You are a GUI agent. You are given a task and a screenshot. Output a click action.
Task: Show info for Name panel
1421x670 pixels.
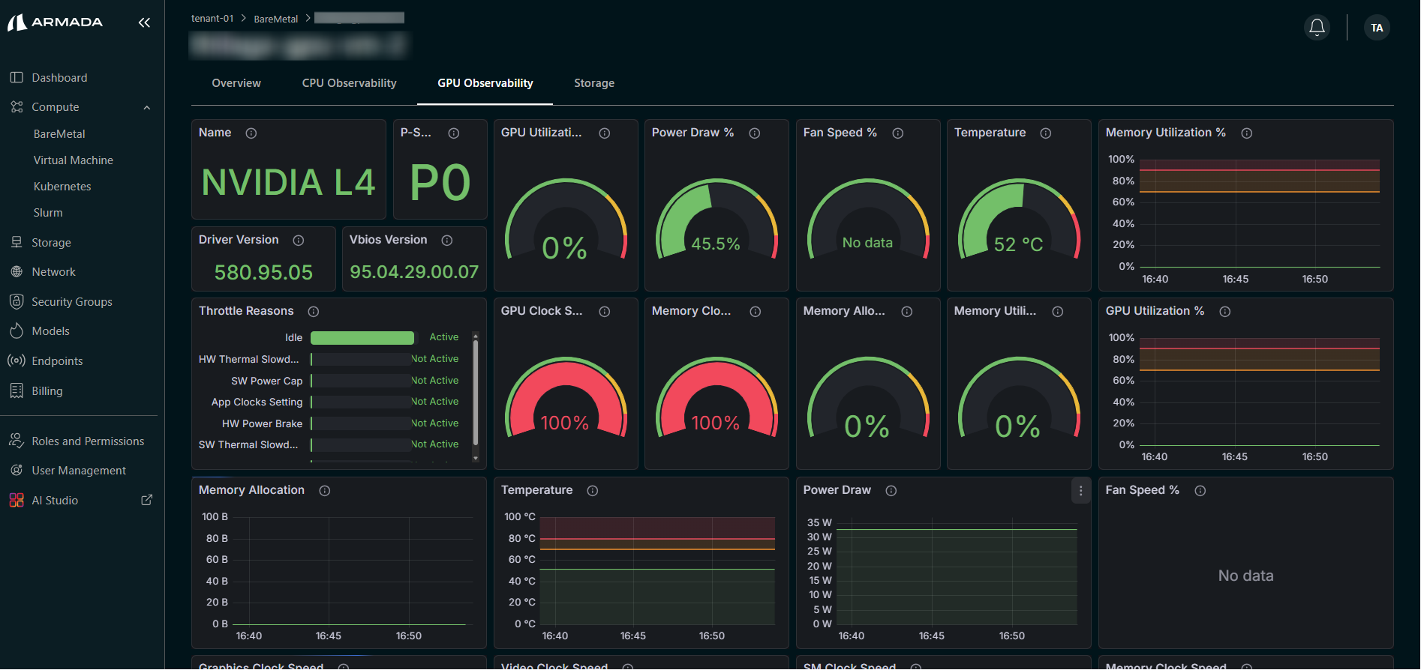click(x=251, y=133)
